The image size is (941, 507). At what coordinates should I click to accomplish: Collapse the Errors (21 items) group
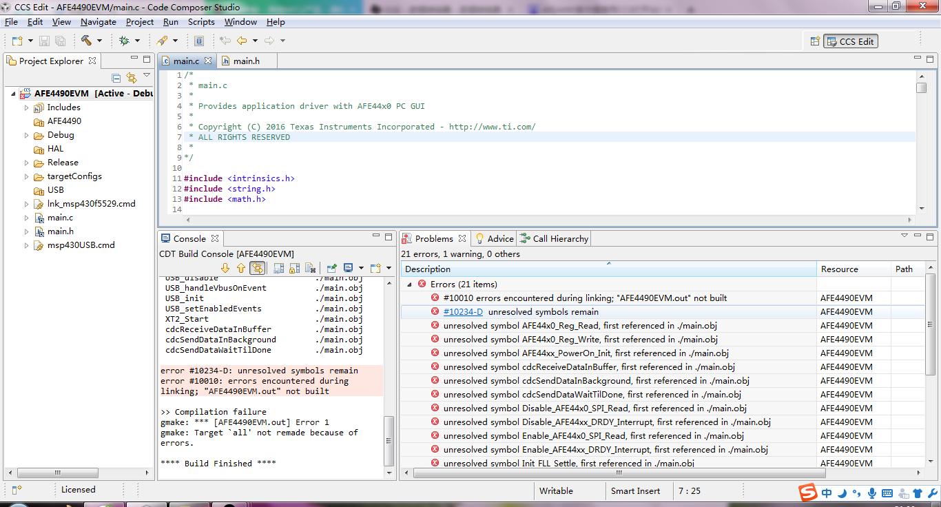pyautogui.click(x=410, y=284)
